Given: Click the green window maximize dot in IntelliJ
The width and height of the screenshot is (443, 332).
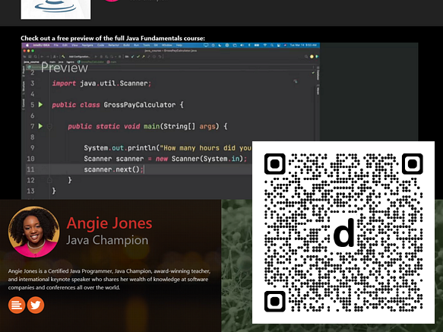Looking at the screenshot, I should pyautogui.click(x=33, y=51).
